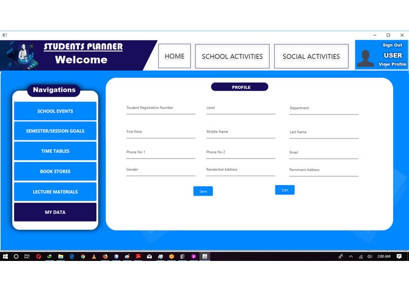Click the Sign Out link
This screenshot has height=291, width=409.
coord(393,45)
